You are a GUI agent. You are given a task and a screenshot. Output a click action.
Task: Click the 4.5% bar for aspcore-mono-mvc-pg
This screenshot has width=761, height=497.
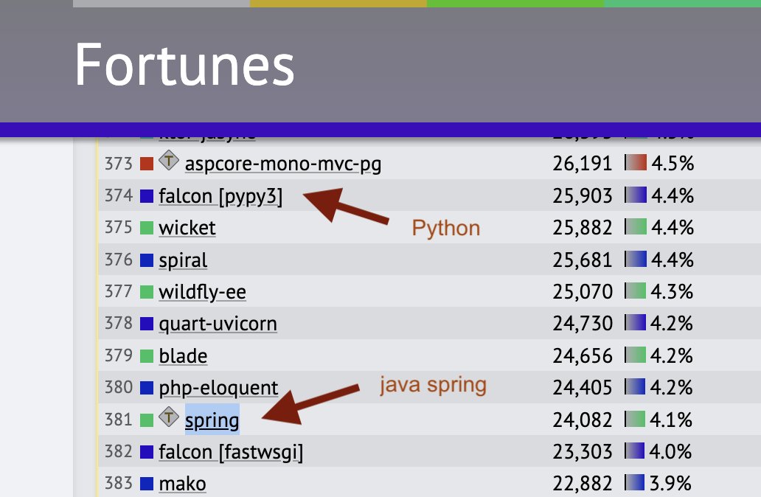pyautogui.click(x=636, y=162)
